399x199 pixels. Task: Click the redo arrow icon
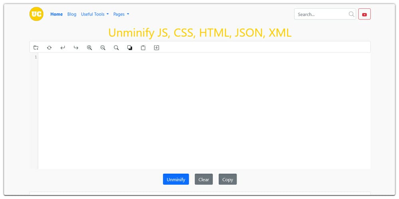click(76, 48)
